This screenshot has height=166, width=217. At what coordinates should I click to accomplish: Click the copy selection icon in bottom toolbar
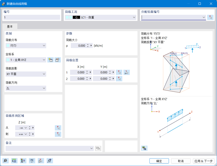41,161
